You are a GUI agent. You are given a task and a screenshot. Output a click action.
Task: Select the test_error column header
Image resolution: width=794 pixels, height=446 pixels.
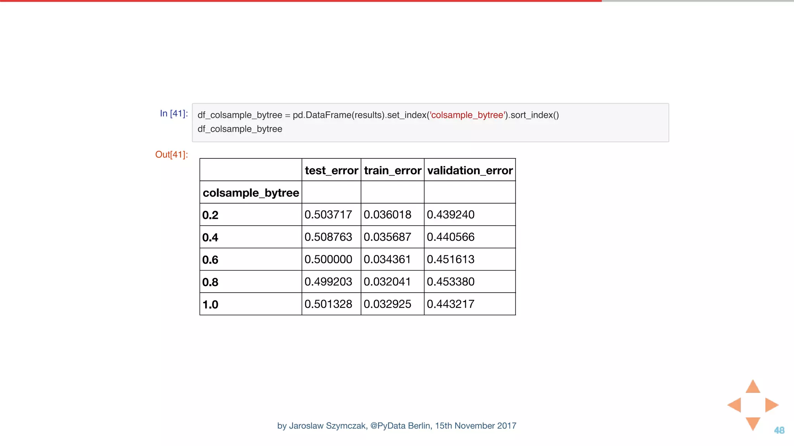point(331,170)
